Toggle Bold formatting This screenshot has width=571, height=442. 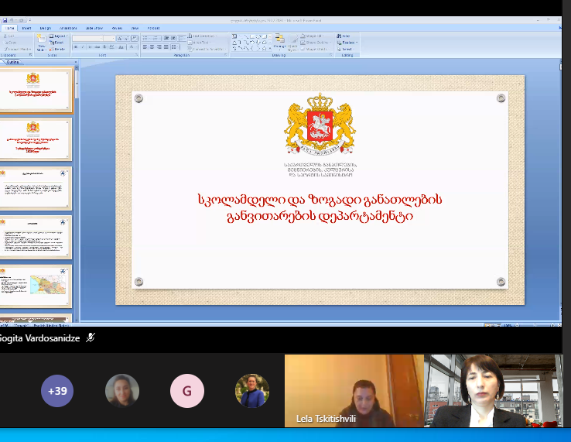click(76, 47)
